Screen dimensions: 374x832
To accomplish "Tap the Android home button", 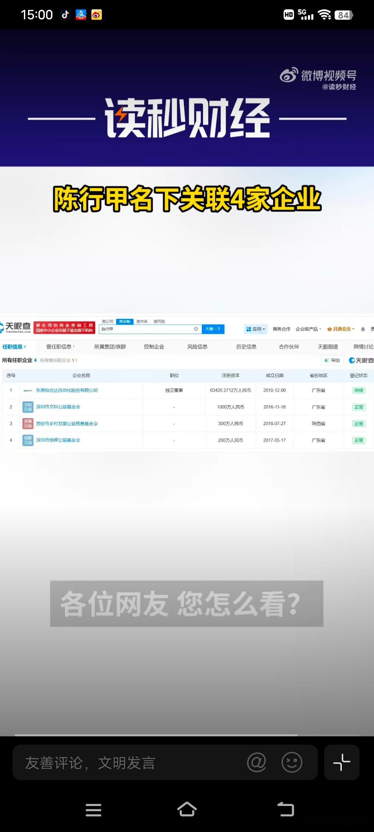I will coord(187,809).
